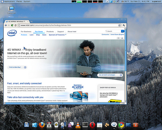The height and width of the screenshot is (130, 162).
Task: Open Pidgin messenger from the dock
Action: (x=71, y=125)
